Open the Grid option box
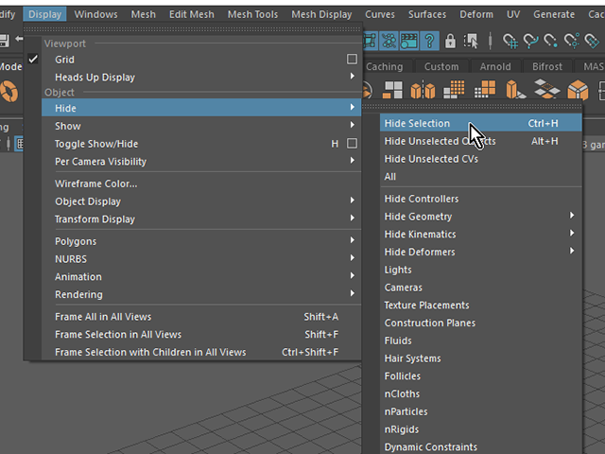Image resolution: width=605 pixels, height=454 pixels. tap(352, 59)
